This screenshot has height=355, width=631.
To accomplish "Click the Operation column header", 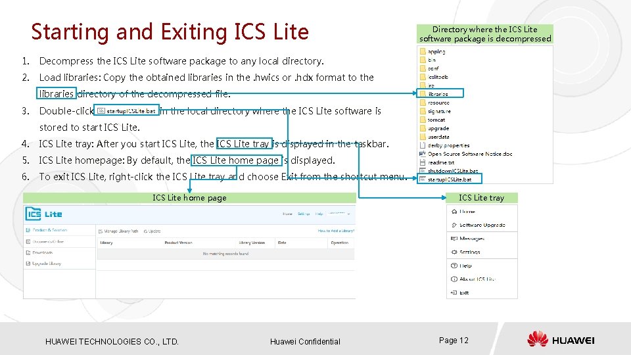I will [x=340, y=243].
